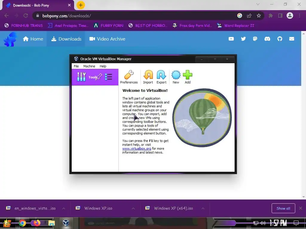Open File Explorer from the taskbar
306x229 pixels.
point(51,223)
